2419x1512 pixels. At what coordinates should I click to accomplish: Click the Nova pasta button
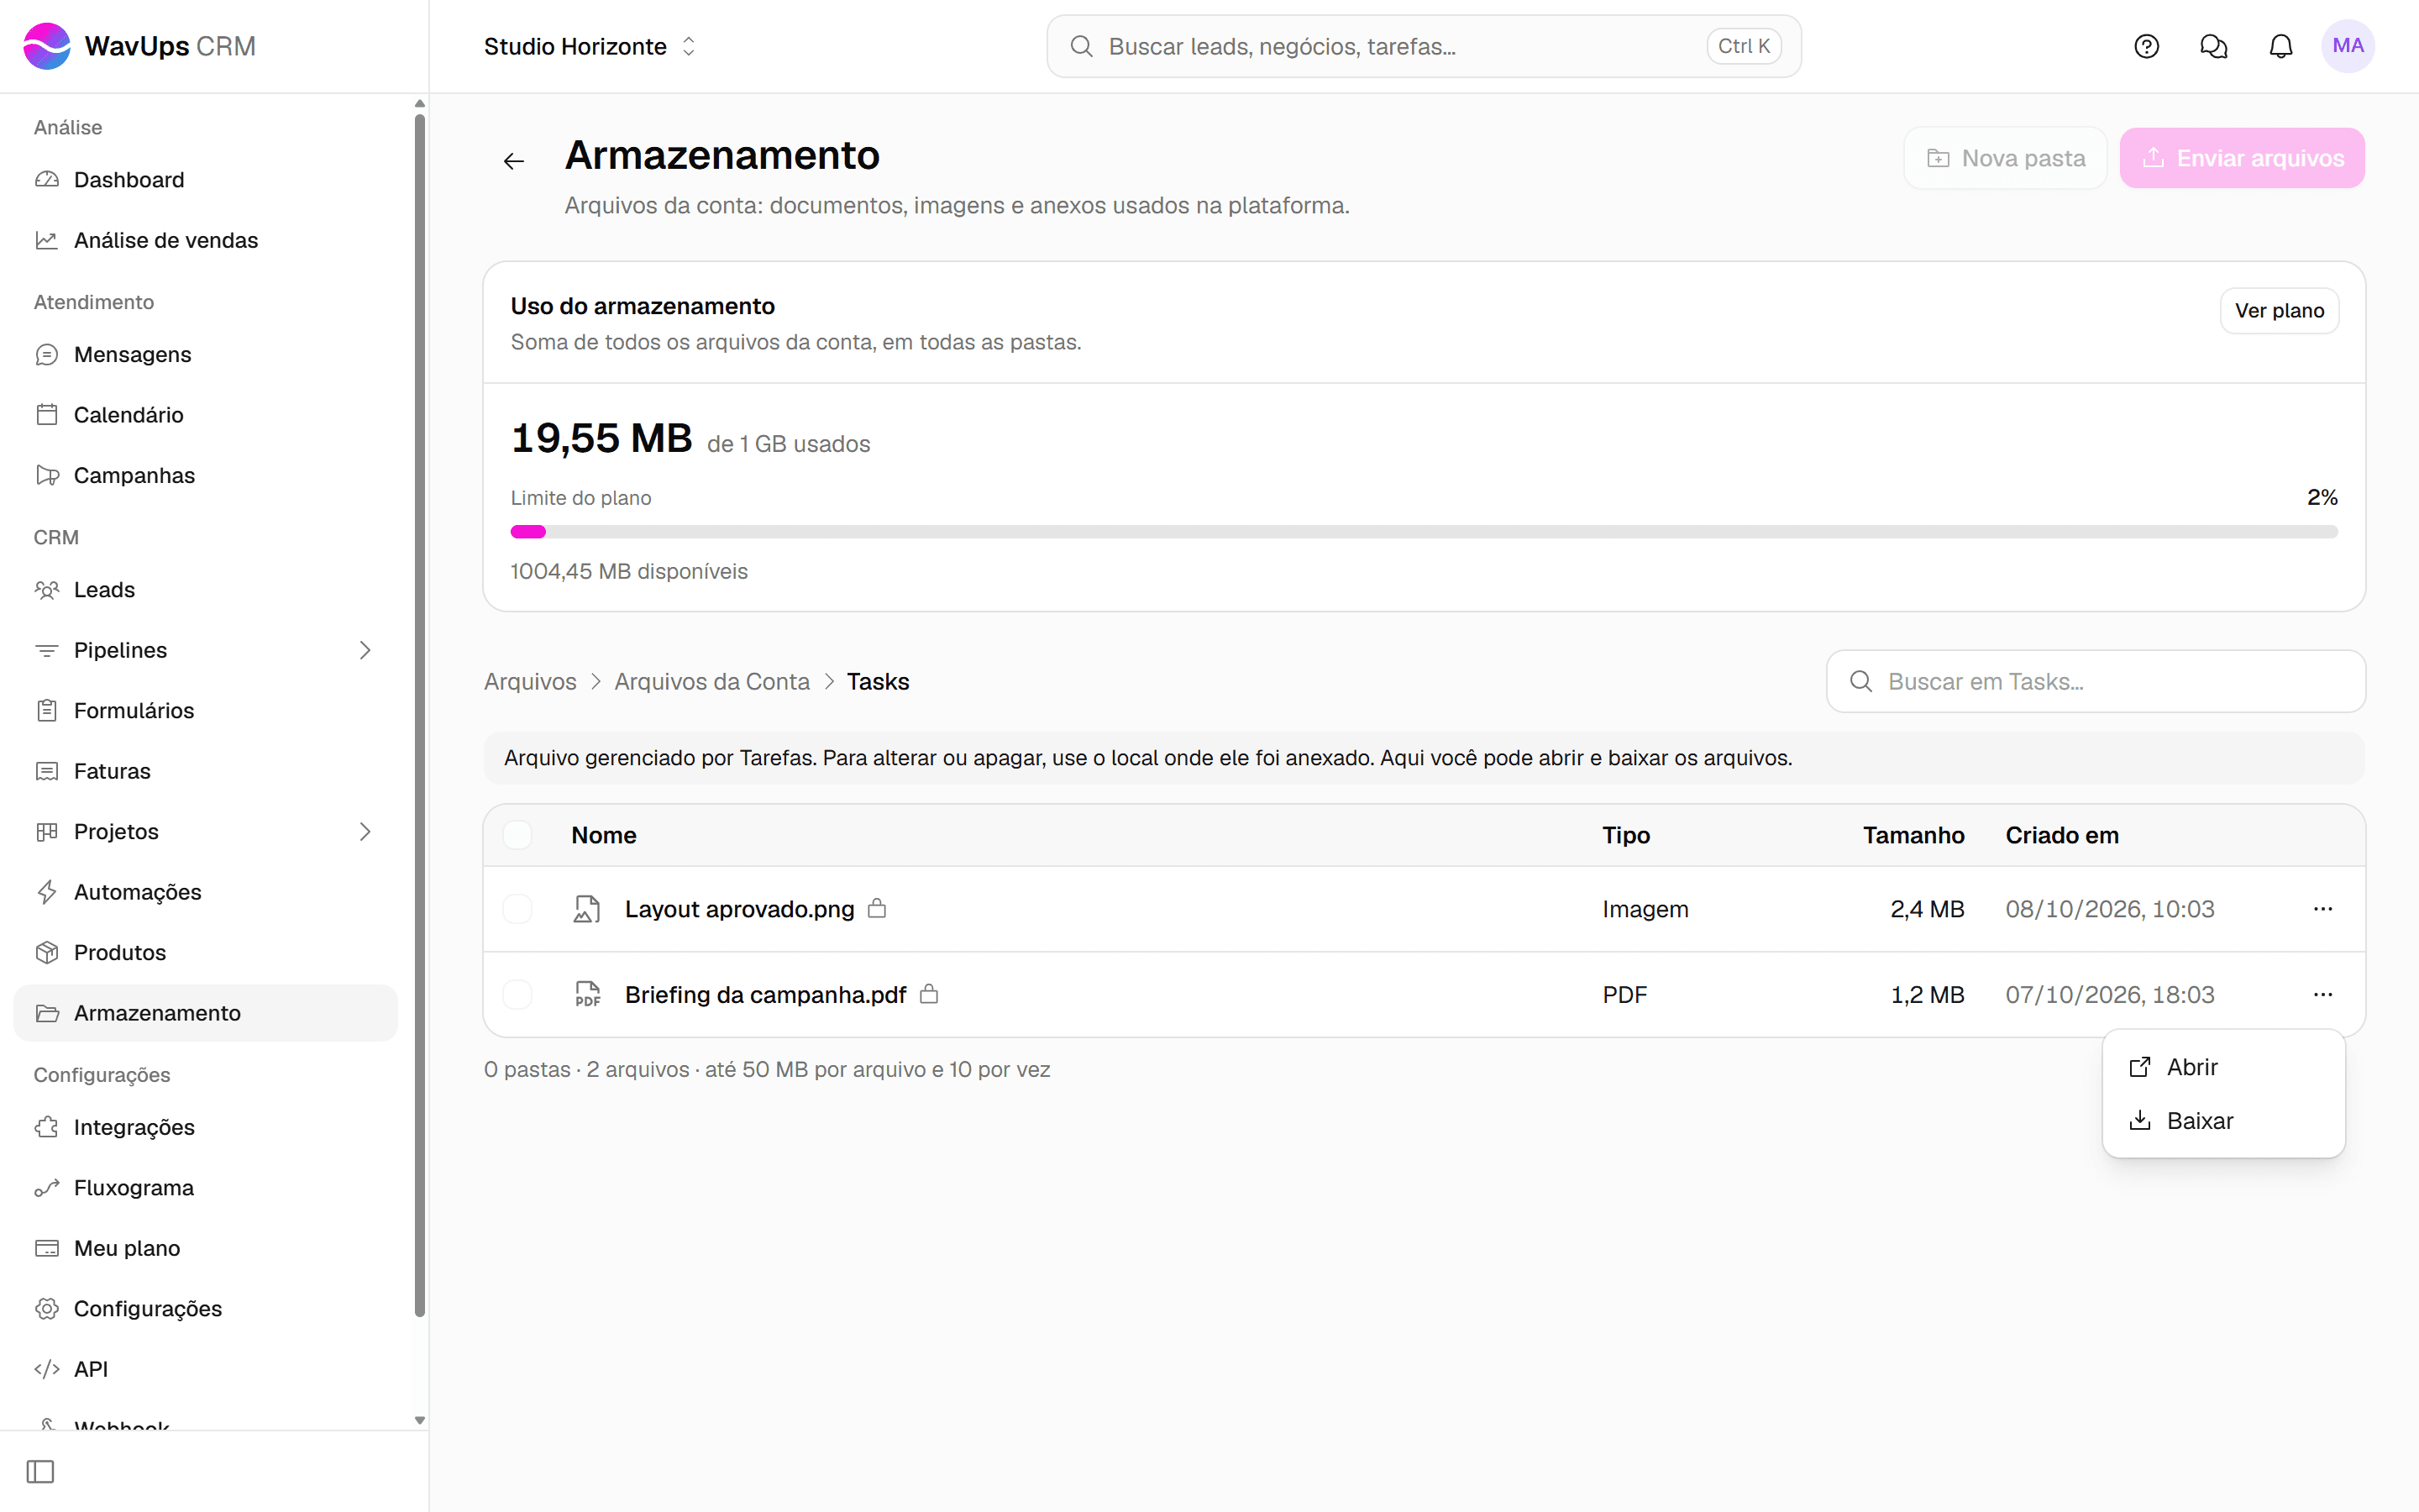click(2005, 158)
